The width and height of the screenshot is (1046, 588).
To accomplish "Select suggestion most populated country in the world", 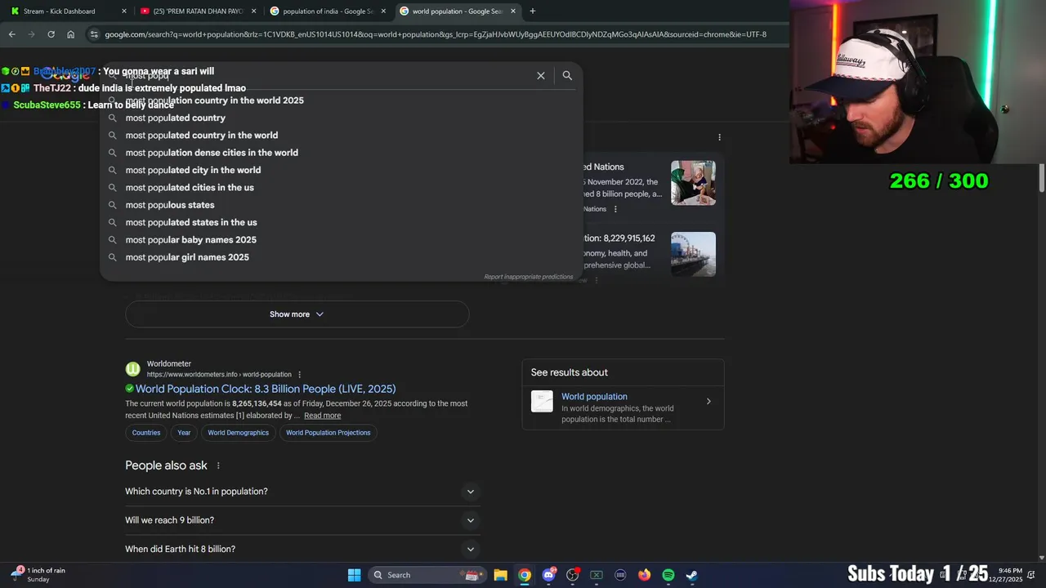I will tap(342, 136).
